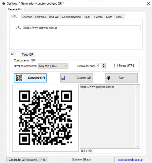This screenshot has height=163, width=152.
Task: Click the generated QR code image
Action: (x=46, y=118)
